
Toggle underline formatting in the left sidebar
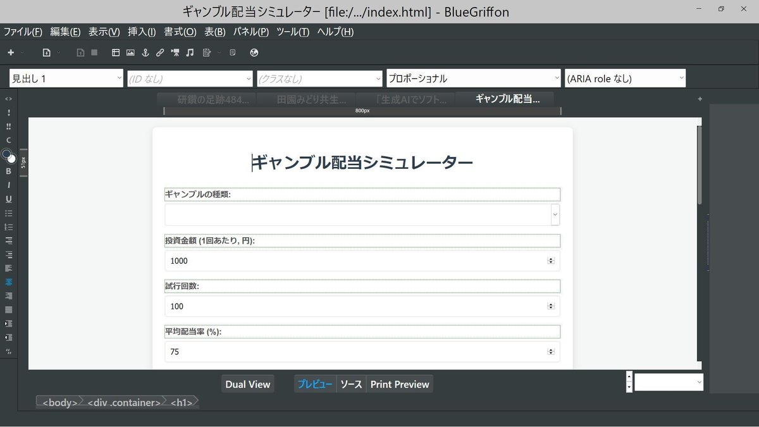(8, 199)
